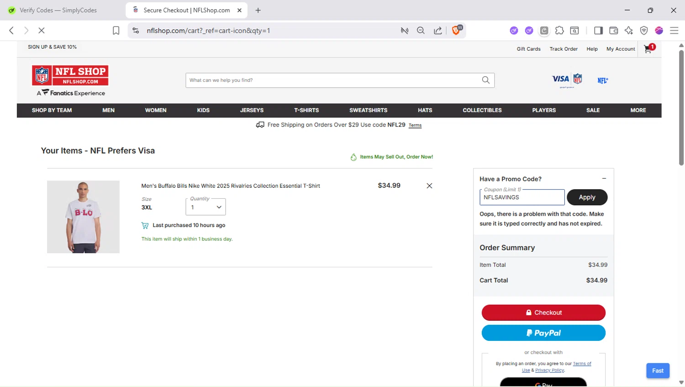Viewport: 685px width, 387px height.
Task: Open the MEN menu
Action: [108, 110]
